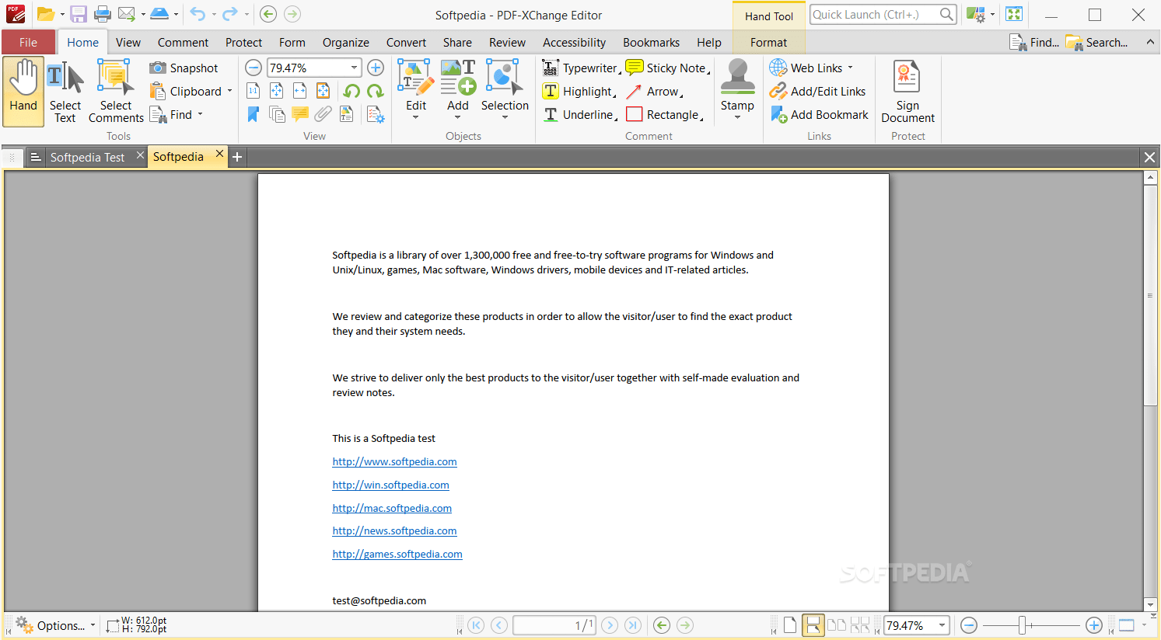Screen dimensions: 1161x640
Task: Select the Hand tool
Action: coord(23,91)
